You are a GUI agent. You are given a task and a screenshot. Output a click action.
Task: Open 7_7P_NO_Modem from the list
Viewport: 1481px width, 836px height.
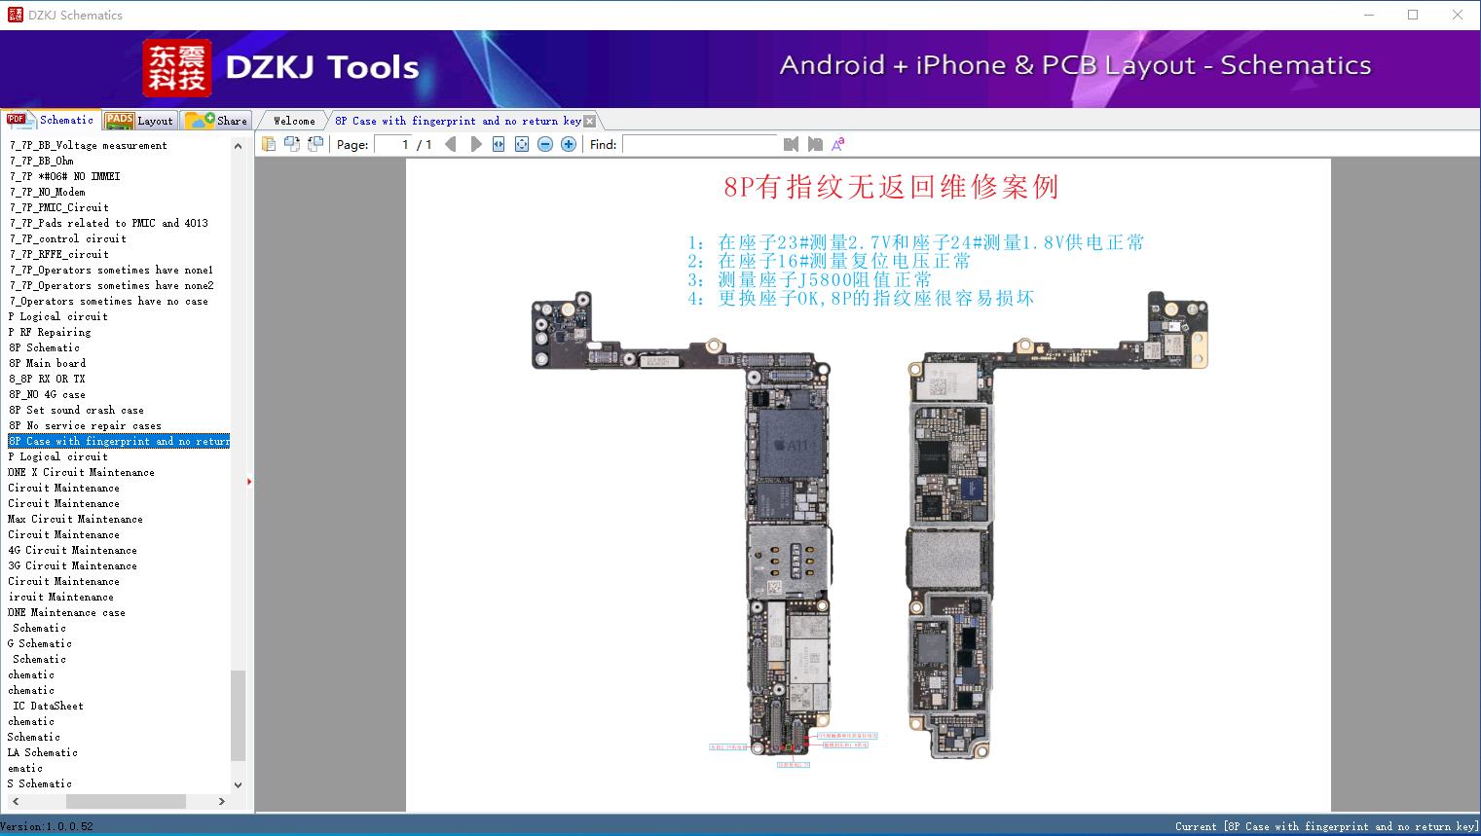[x=48, y=192]
